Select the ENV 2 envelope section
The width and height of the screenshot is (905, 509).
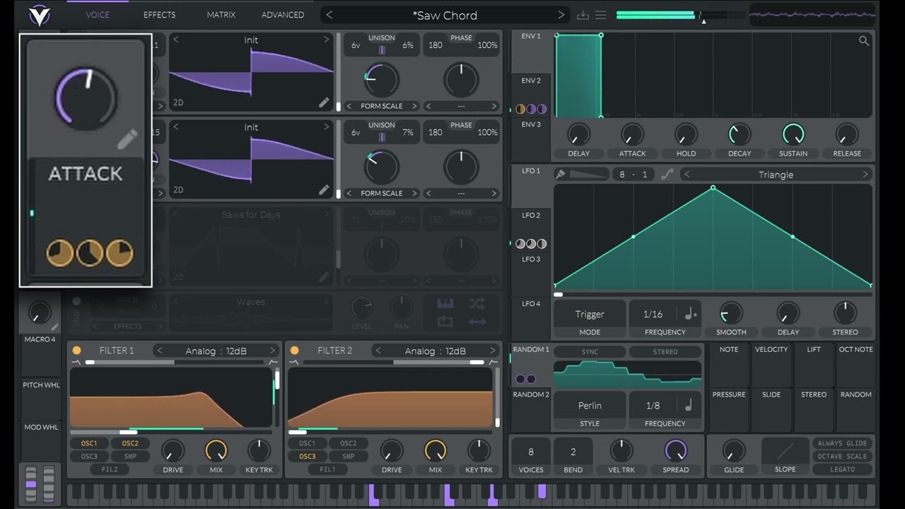pos(531,81)
